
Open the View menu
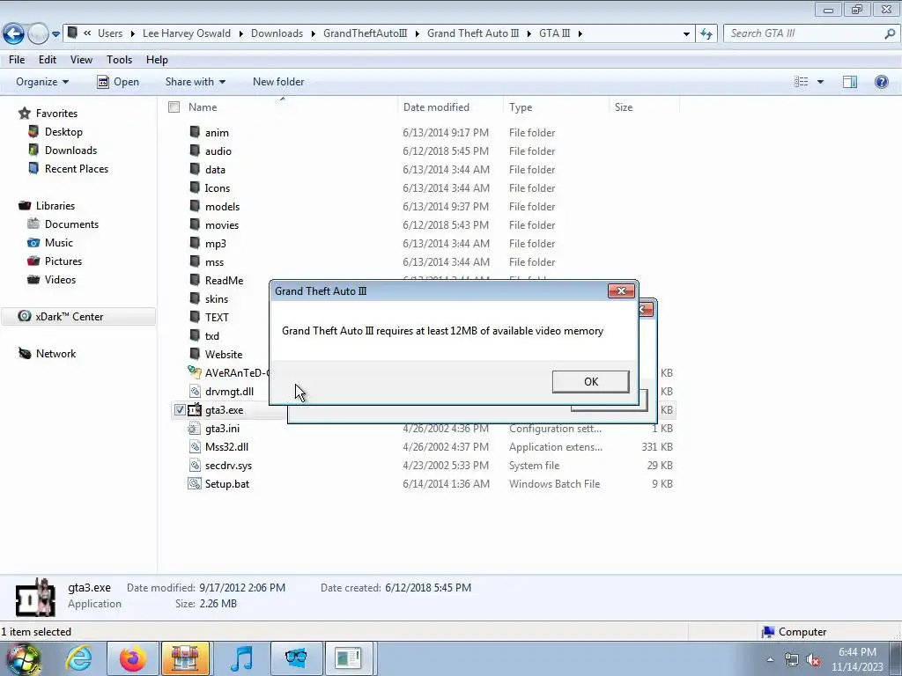[x=81, y=60]
